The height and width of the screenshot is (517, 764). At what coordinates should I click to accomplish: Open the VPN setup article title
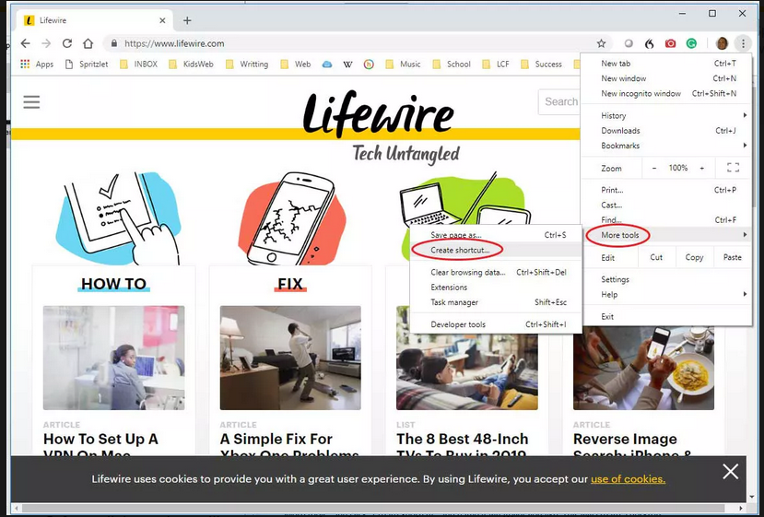point(100,444)
